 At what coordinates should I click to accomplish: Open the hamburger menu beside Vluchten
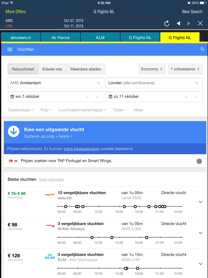point(10,49)
